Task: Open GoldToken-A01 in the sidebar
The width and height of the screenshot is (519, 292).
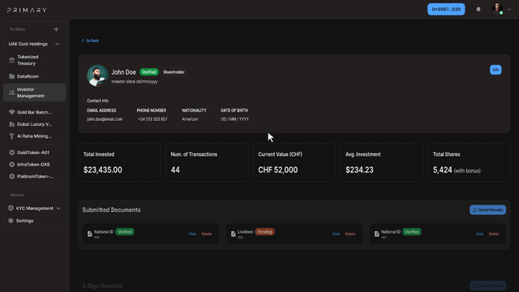Action: point(34,152)
